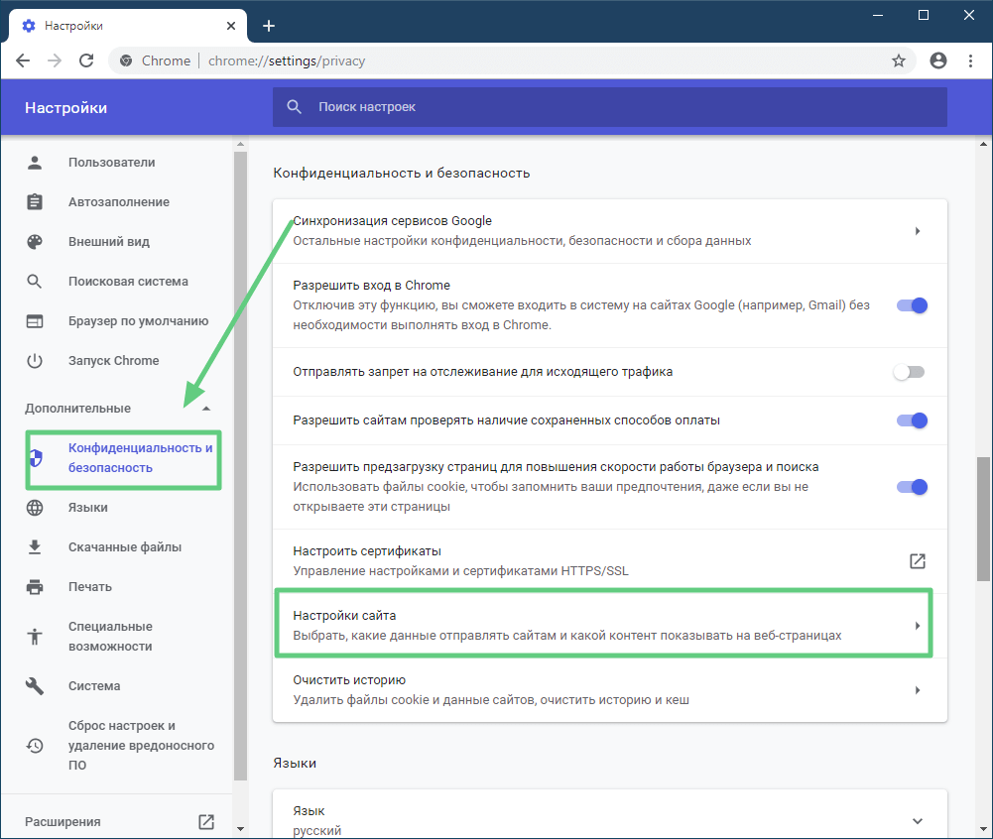Enable the Do Not Track запрет на отслеживание toggle
This screenshot has width=993, height=839.
910,372
